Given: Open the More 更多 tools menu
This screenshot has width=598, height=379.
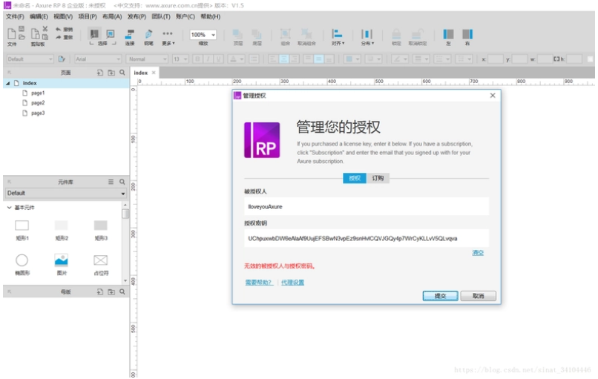Looking at the screenshot, I should pos(168,37).
